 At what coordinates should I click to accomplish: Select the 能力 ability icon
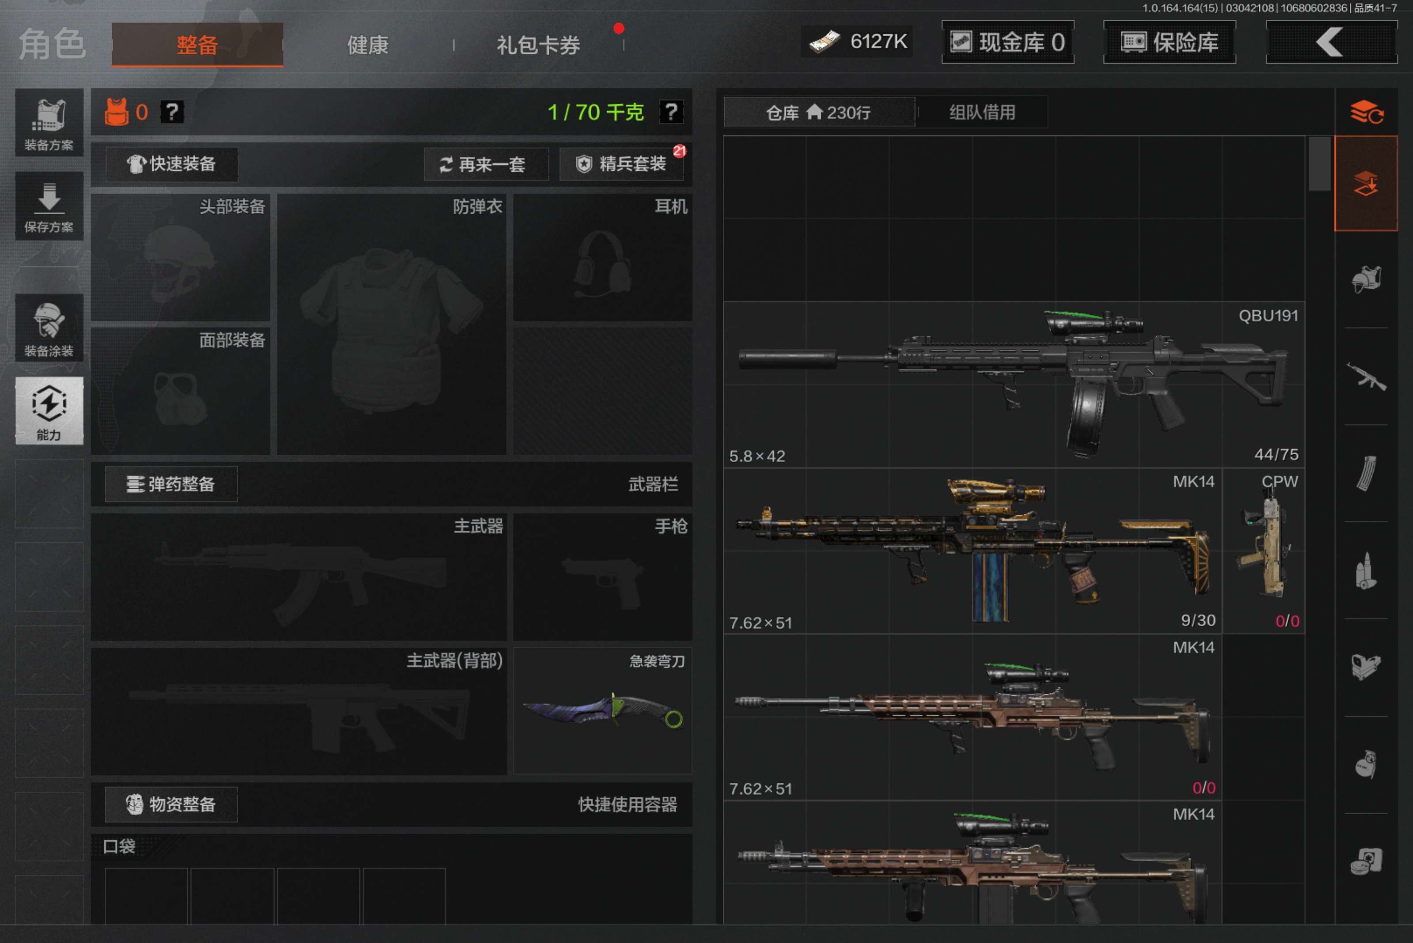click(49, 411)
